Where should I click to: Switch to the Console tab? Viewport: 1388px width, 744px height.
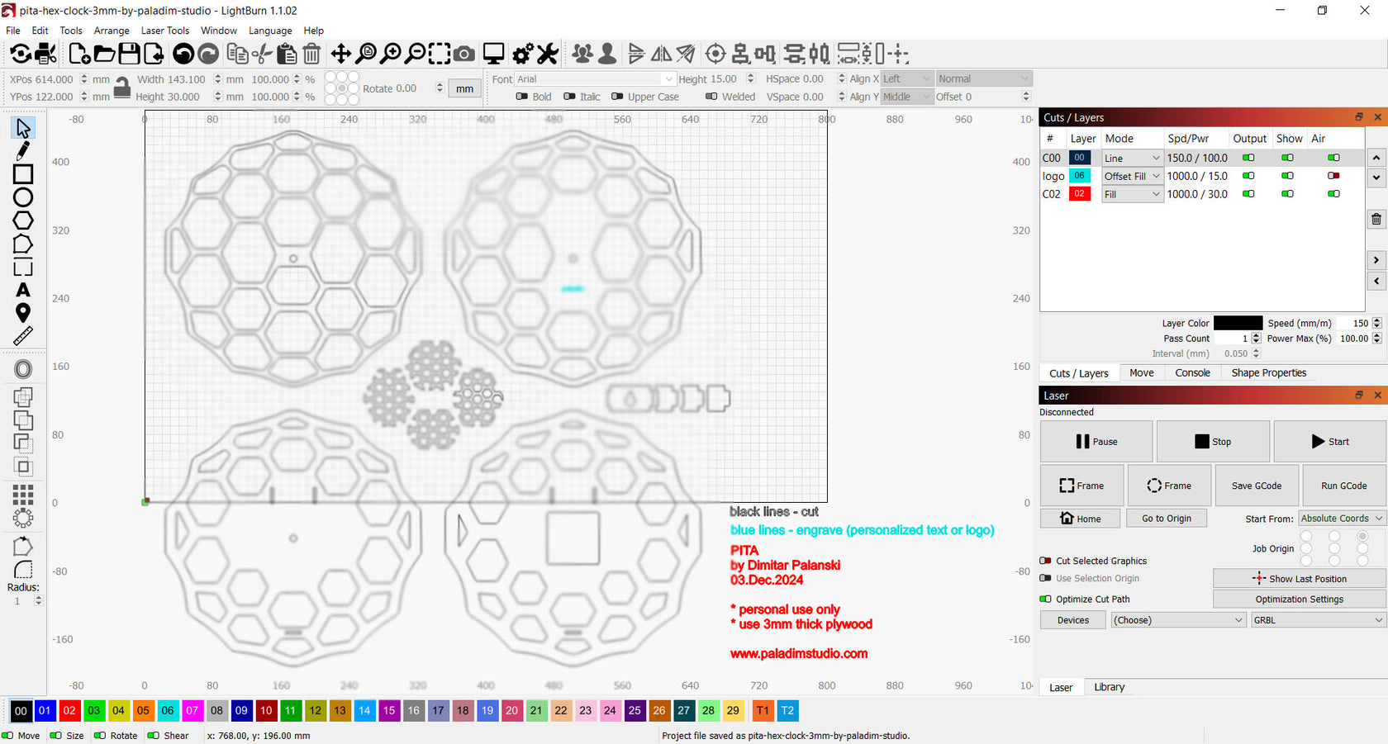click(x=1192, y=372)
